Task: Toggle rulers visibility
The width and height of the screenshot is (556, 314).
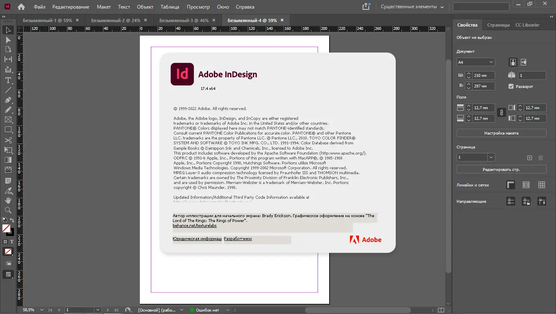Action: (x=511, y=185)
